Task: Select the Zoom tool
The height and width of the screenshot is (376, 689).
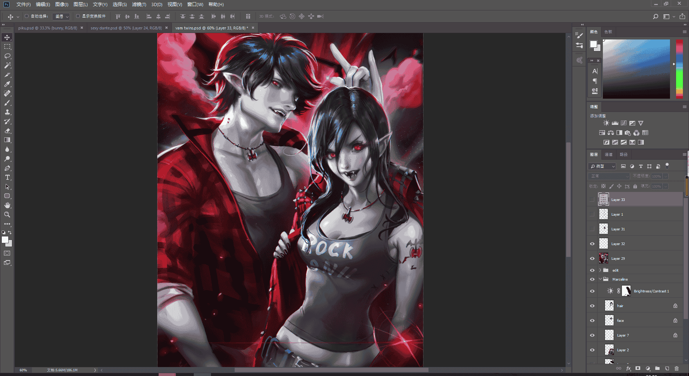Action: [7, 215]
